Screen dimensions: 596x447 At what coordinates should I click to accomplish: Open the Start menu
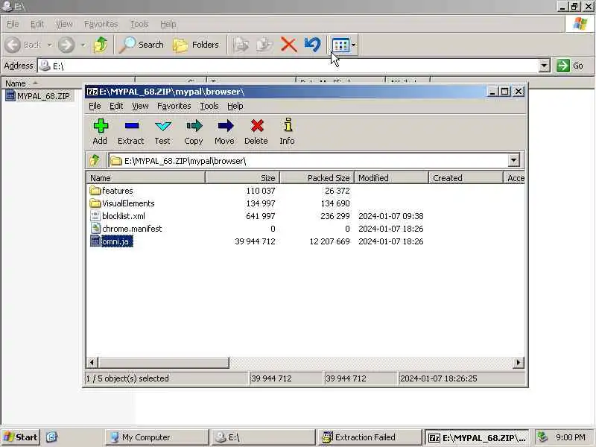pos(21,437)
